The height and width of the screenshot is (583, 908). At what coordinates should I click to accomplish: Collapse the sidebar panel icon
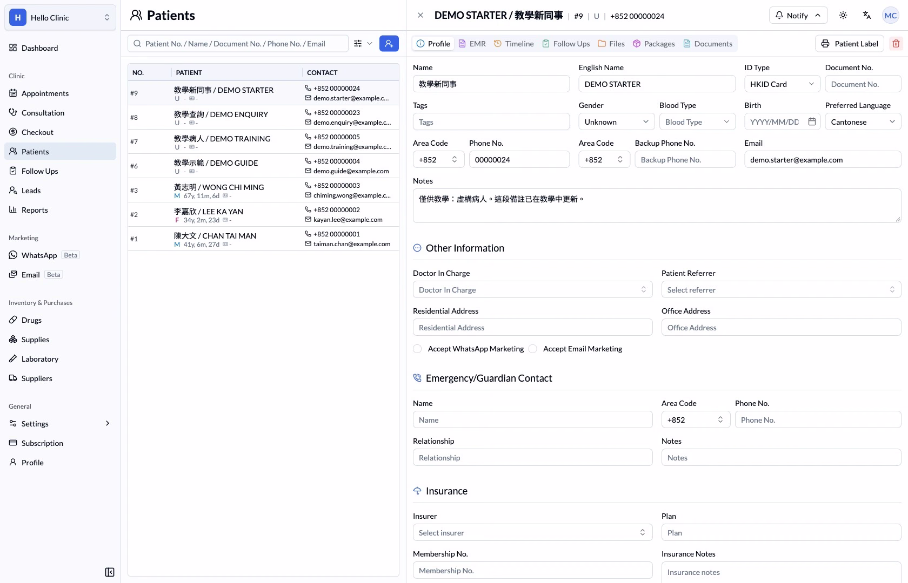[109, 572]
